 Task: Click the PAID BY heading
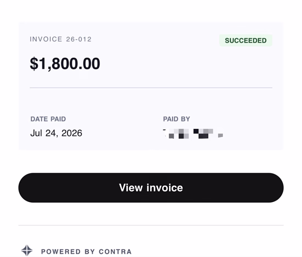click(177, 119)
